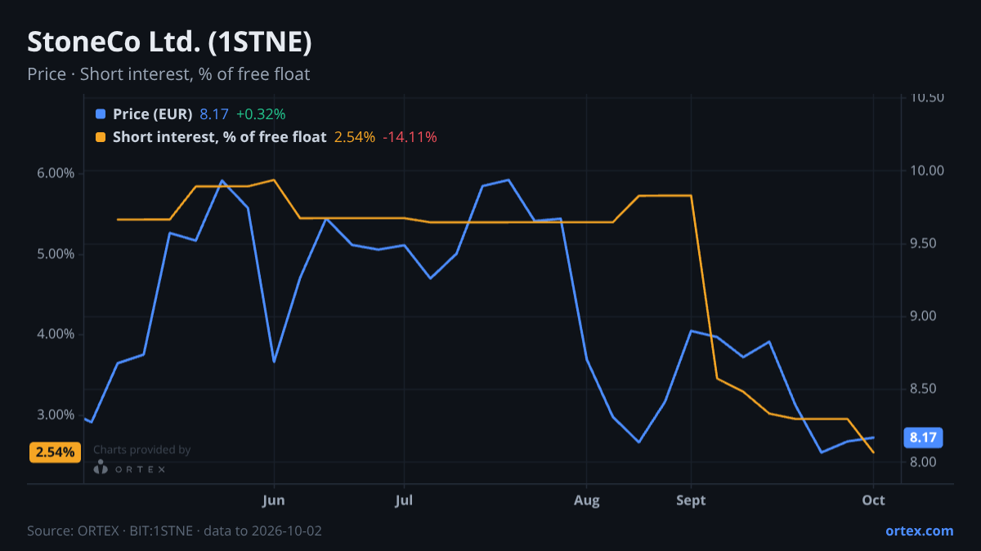981x551 pixels.
Task: Click the StoneCo Ltd. (1STNE) title
Action: (x=169, y=42)
